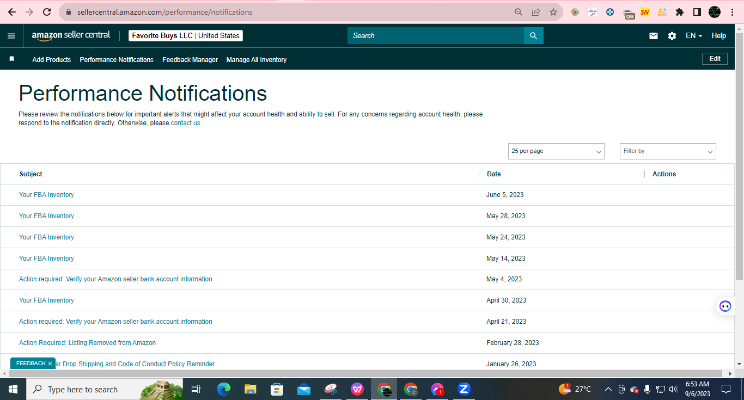Open the April 21 bank account verification notification
Image resolution: width=744 pixels, height=400 pixels.
(x=115, y=322)
